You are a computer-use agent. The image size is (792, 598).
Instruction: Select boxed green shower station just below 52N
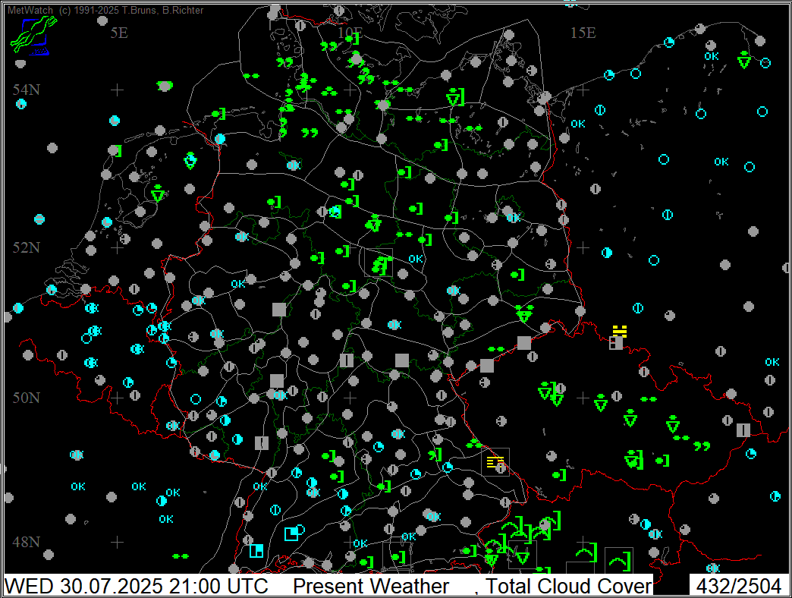point(379,263)
